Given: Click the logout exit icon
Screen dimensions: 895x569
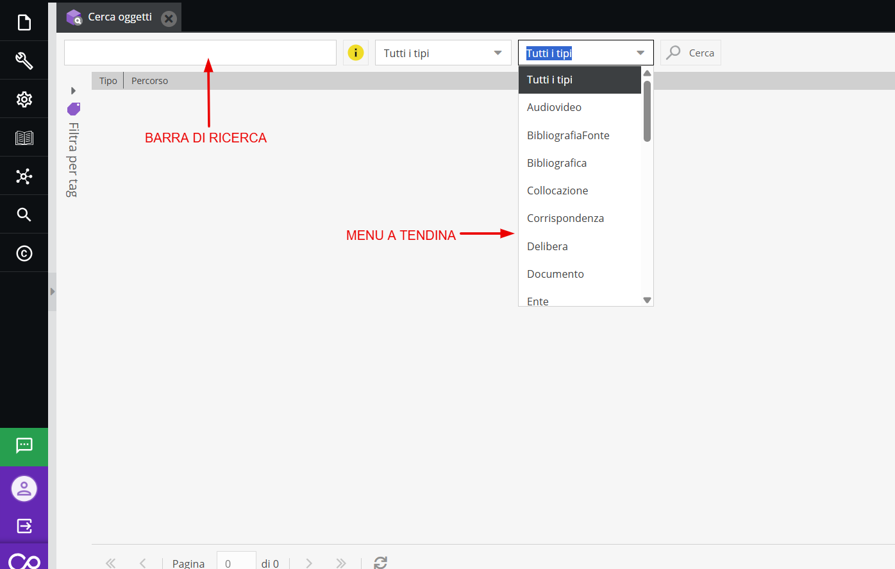Looking at the screenshot, I should coord(24,526).
